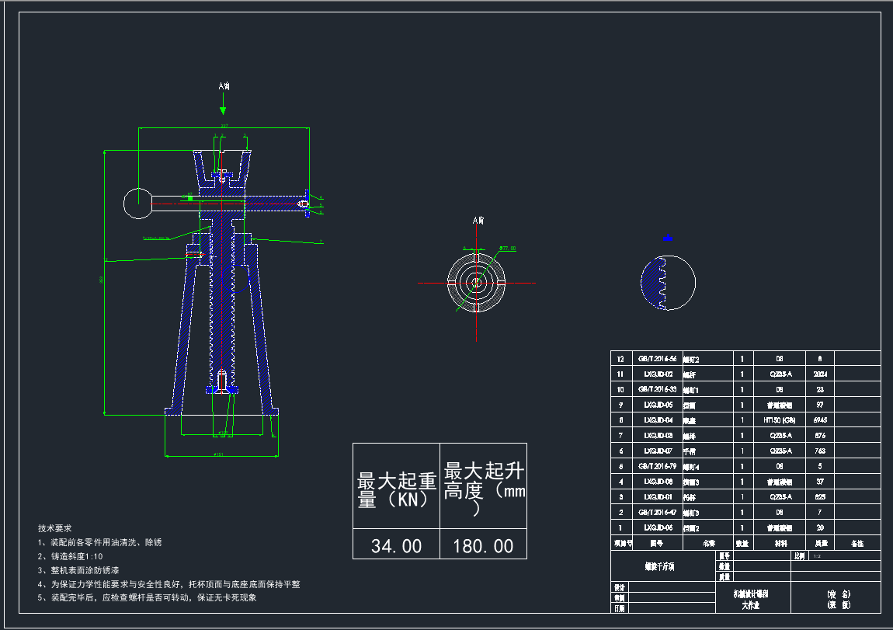This screenshot has height=630, width=893.
Task: Select the 34.00 lifting capacity value
Action: tap(396, 546)
